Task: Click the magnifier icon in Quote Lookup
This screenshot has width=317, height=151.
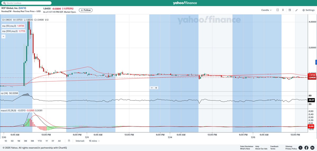Action: pyautogui.click(x=4, y=3)
